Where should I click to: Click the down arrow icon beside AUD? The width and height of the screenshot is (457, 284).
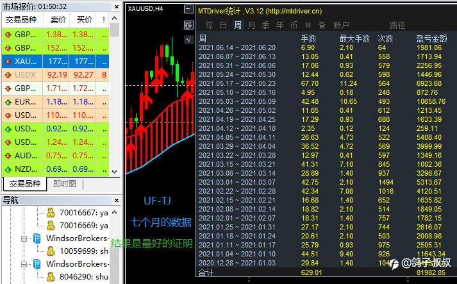(8, 156)
